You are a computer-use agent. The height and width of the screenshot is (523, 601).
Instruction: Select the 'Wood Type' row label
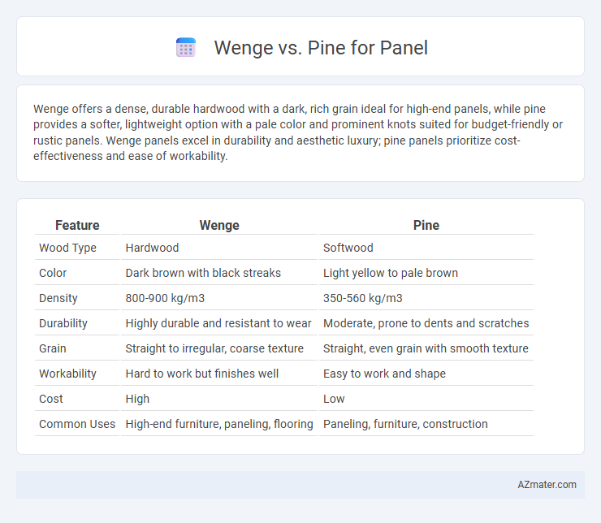pyautogui.click(x=68, y=248)
